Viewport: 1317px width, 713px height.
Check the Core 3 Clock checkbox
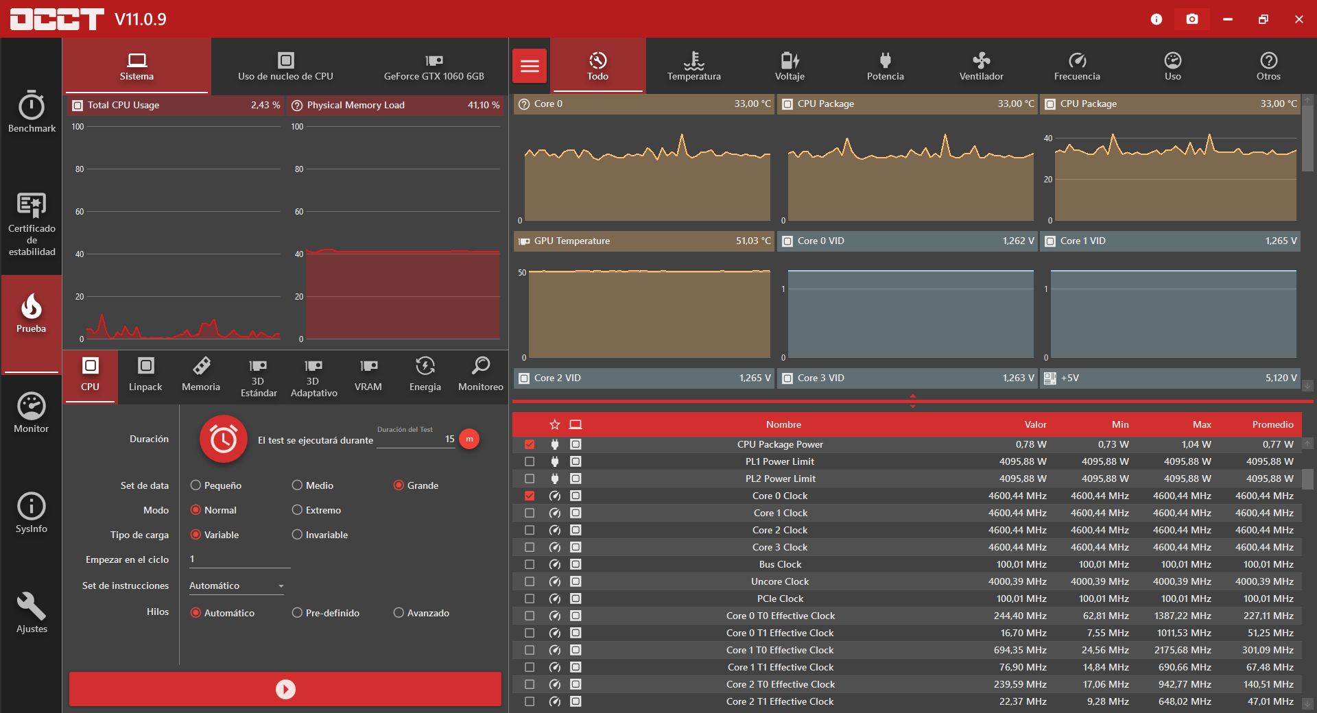pos(530,547)
